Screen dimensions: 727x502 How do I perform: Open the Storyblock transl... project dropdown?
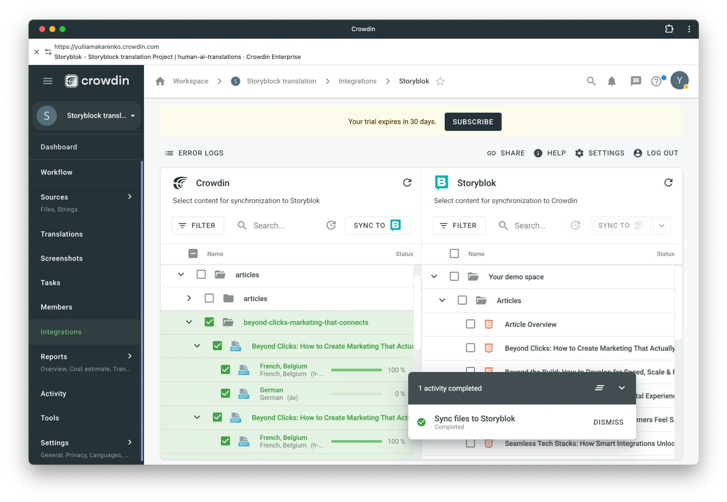(86, 116)
